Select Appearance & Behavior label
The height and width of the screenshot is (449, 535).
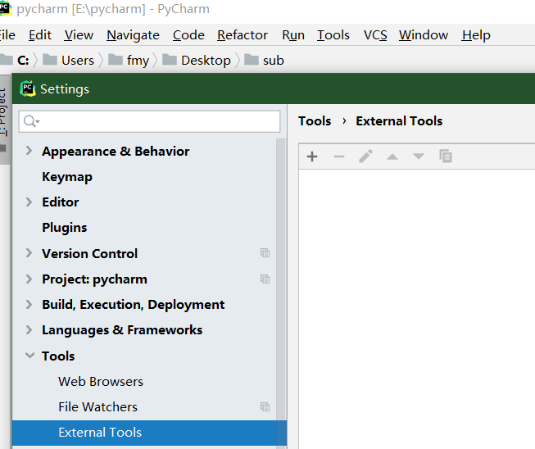(x=116, y=151)
